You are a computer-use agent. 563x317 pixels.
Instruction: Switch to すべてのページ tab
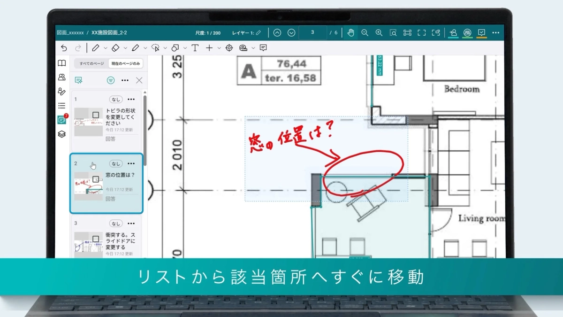point(91,63)
